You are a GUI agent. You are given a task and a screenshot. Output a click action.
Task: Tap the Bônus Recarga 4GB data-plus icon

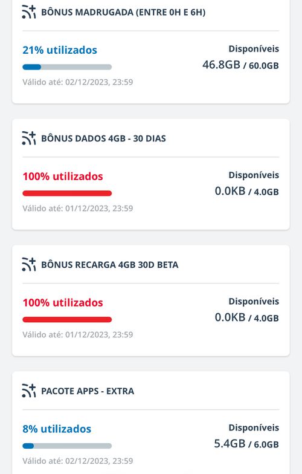(29, 265)
